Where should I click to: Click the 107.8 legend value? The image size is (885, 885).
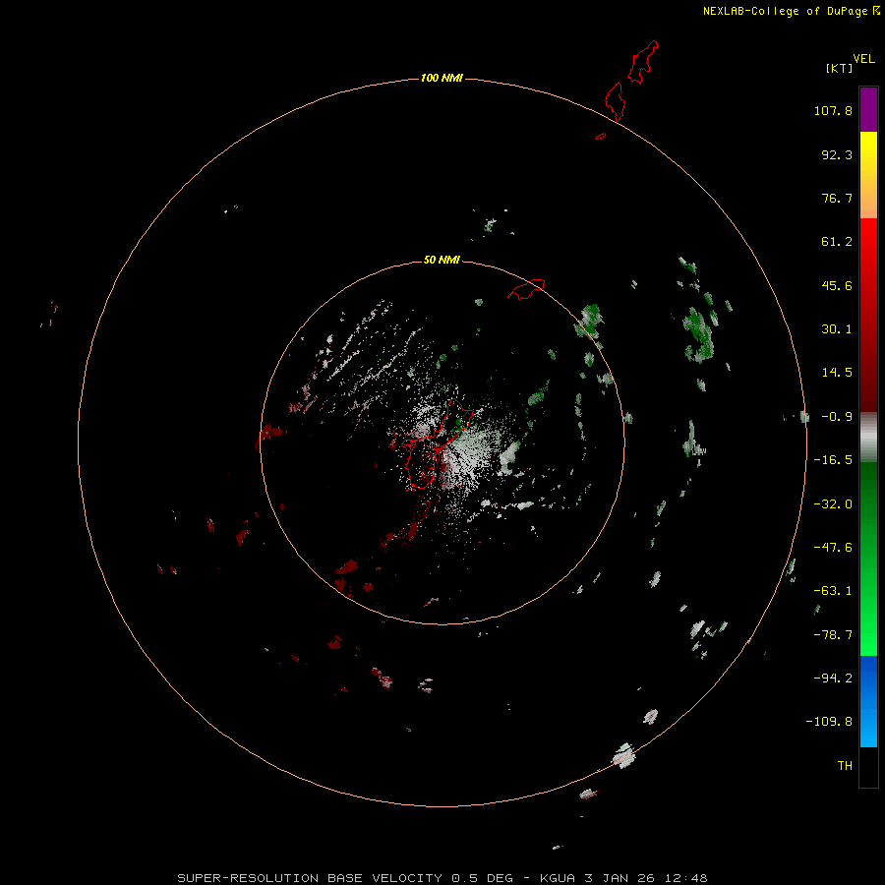[x=833, y=110]
